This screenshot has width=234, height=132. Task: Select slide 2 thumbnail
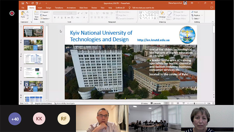click(33, 45)
